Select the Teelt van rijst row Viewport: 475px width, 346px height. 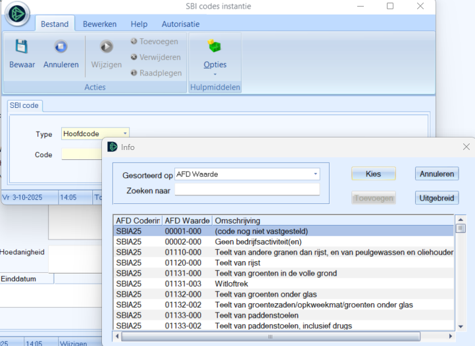(x=284, y=262)
